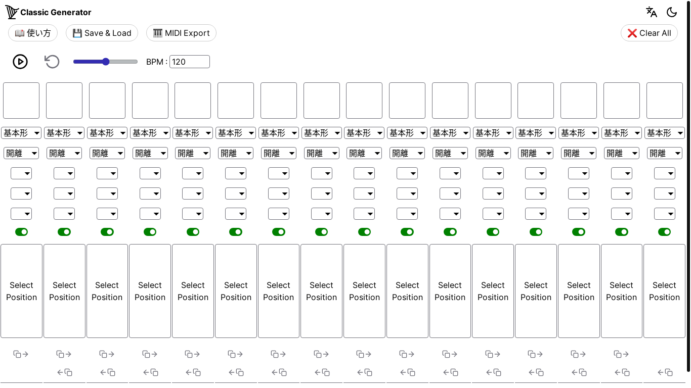Screen dimensions: 691x388
Task: Click copy-to-right icon under first column
Action: (x=21, y=354)
